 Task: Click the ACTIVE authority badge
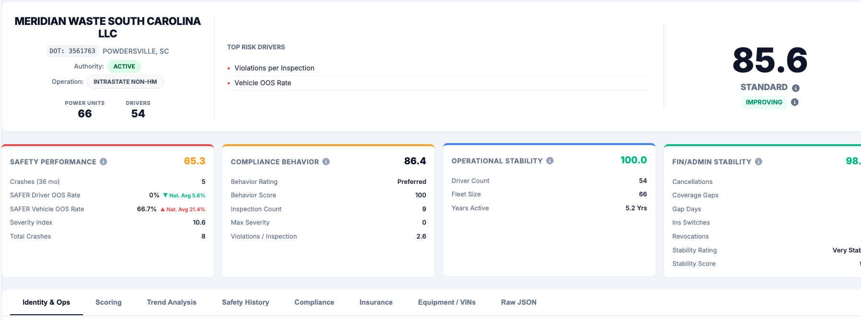tap(124, 67)
